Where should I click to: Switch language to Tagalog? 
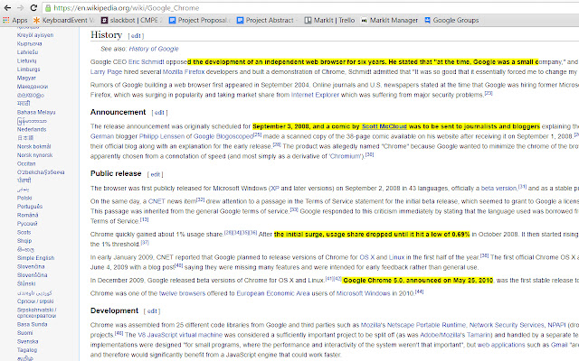click(x=27, y=350)
